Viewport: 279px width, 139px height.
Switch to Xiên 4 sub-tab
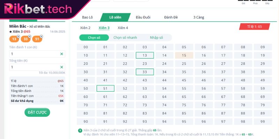click(123, 28)
